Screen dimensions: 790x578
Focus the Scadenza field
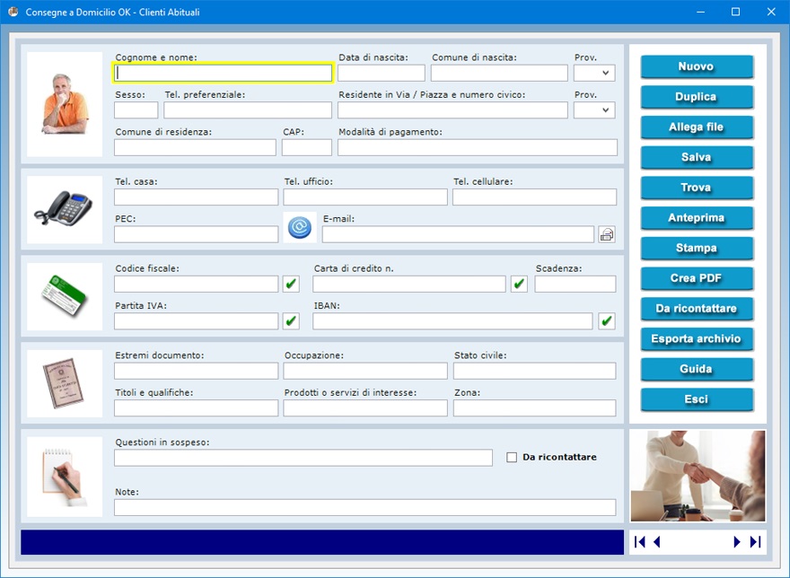[575, 285]
